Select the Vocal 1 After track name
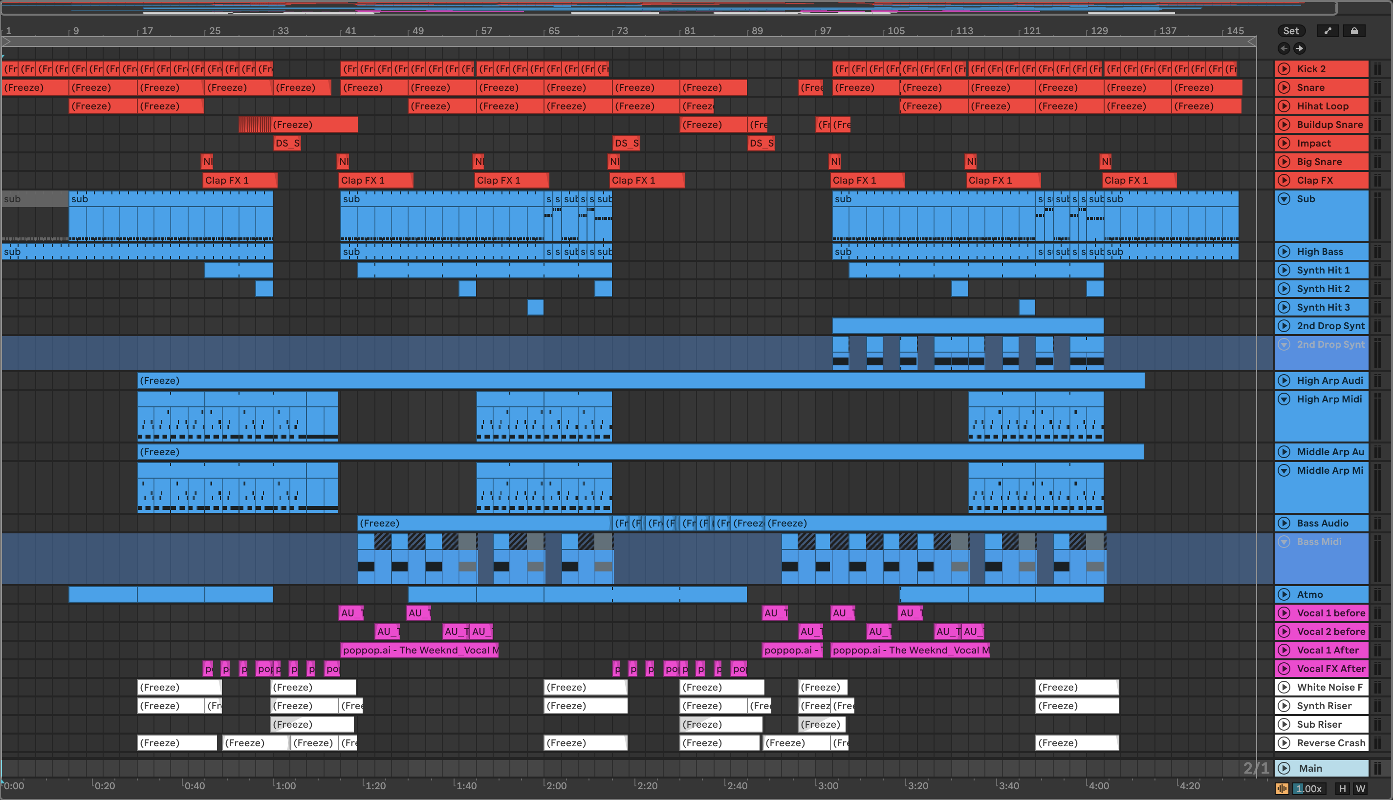Viewport: 1393px width, 800px height. coord(1328,651)
